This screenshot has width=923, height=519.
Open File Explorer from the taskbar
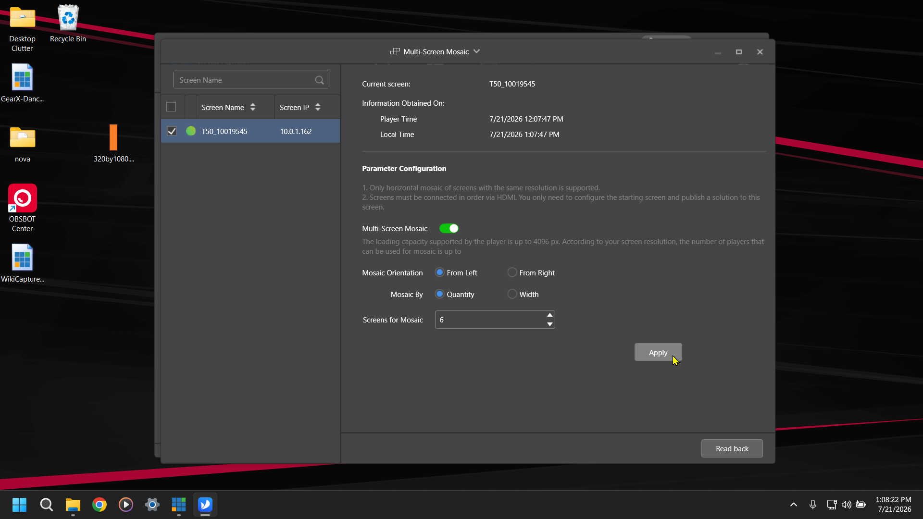pyautogui.click(x=73, y=505)
